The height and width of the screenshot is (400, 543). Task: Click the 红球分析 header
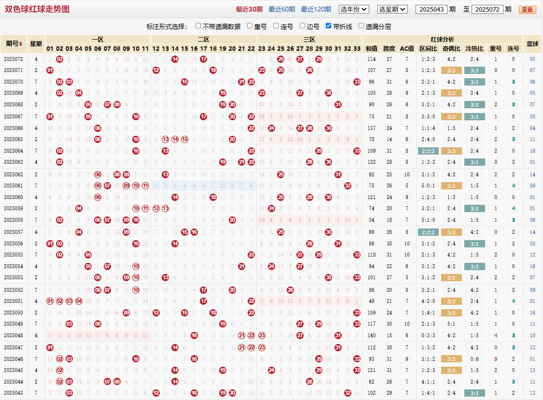pyautogui.click(x=443, y=40)
